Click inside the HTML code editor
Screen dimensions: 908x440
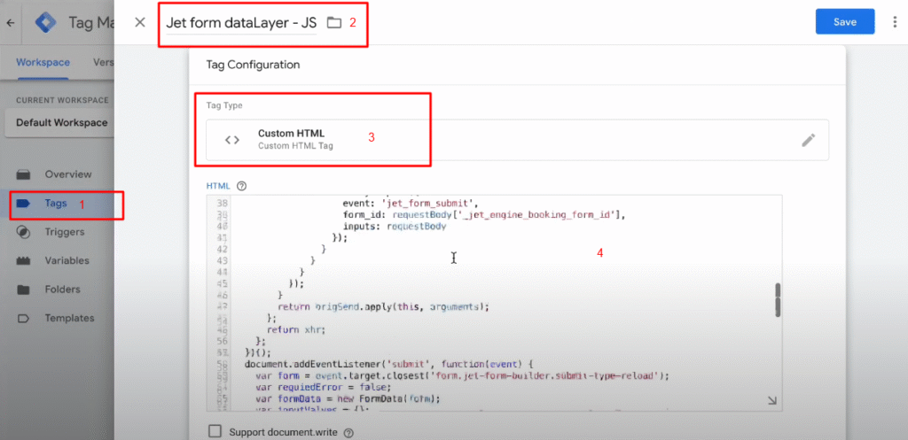point(494,303)
